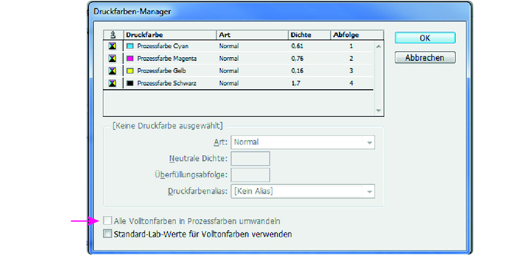Click the Neutrale Dichte input field
This screenshot has width=522, height=256.
pos(250,158)
